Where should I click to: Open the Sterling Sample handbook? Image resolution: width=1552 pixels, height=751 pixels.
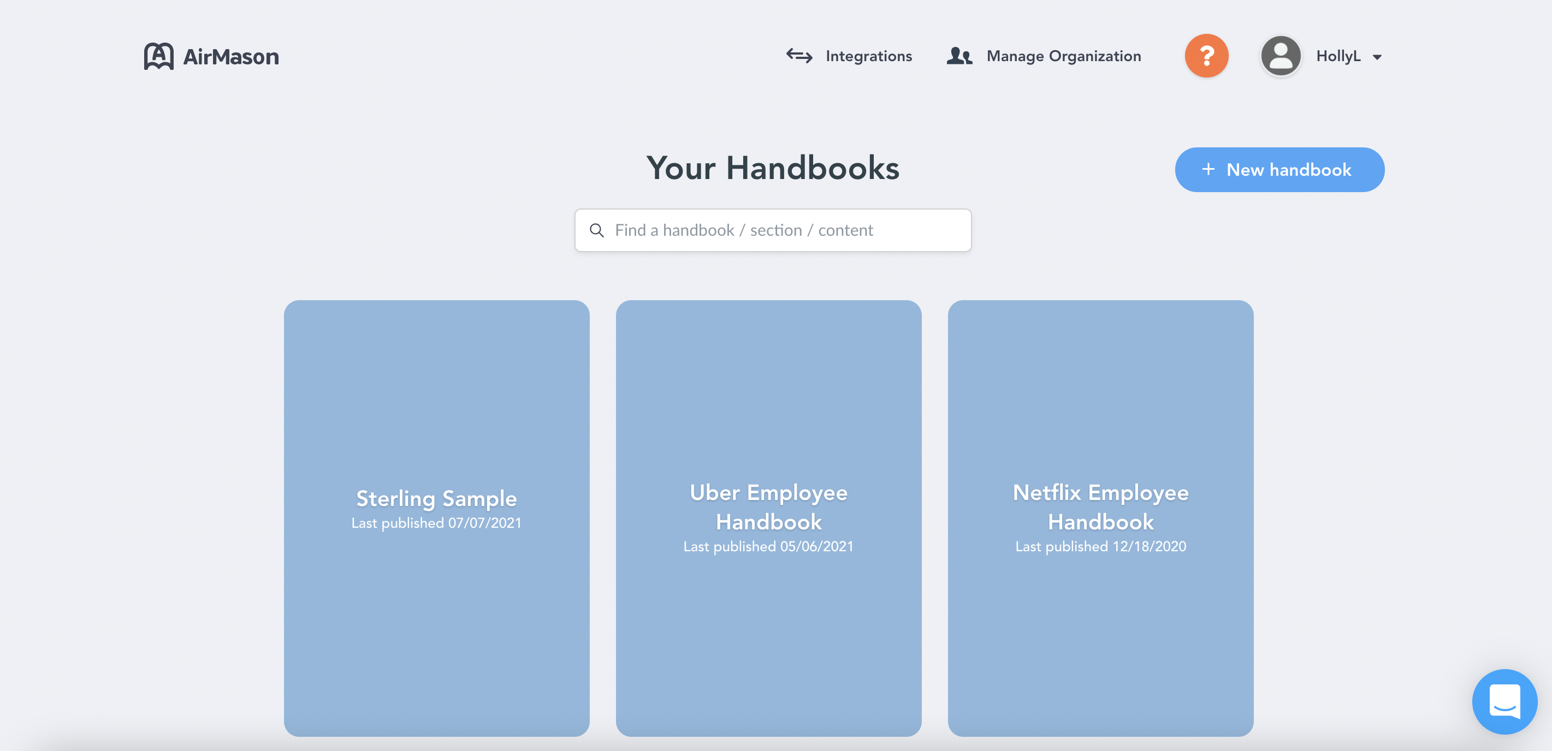[x=436, y=518]
